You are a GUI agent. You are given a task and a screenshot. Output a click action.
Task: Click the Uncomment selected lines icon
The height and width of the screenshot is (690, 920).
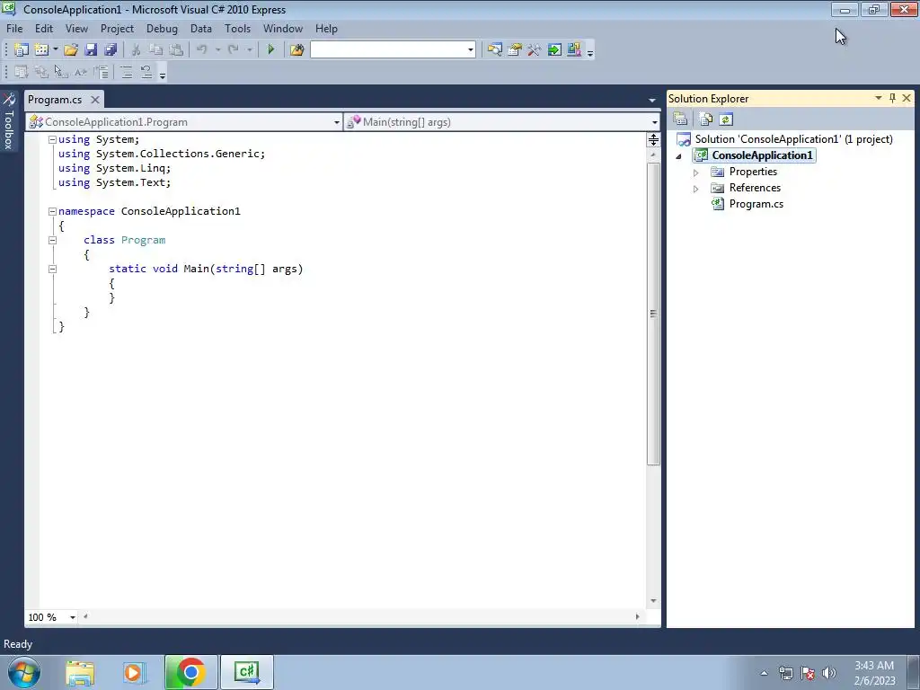click(146, 72)
